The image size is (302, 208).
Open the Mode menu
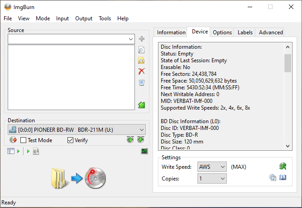click(43, 18)
